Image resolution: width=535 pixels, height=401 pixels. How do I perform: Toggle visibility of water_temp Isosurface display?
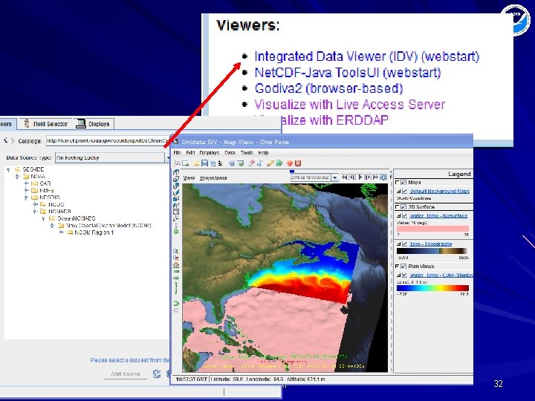click(405, 216)
